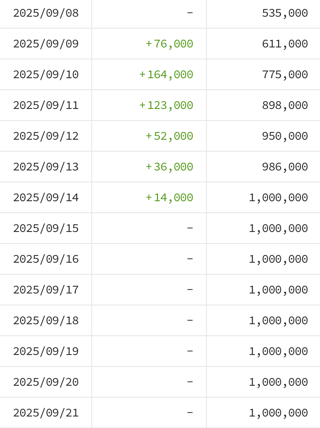This screenshot has height=428, width=320.
Task: Select the 535,000 total cell
Action: [x=285, y=13]
